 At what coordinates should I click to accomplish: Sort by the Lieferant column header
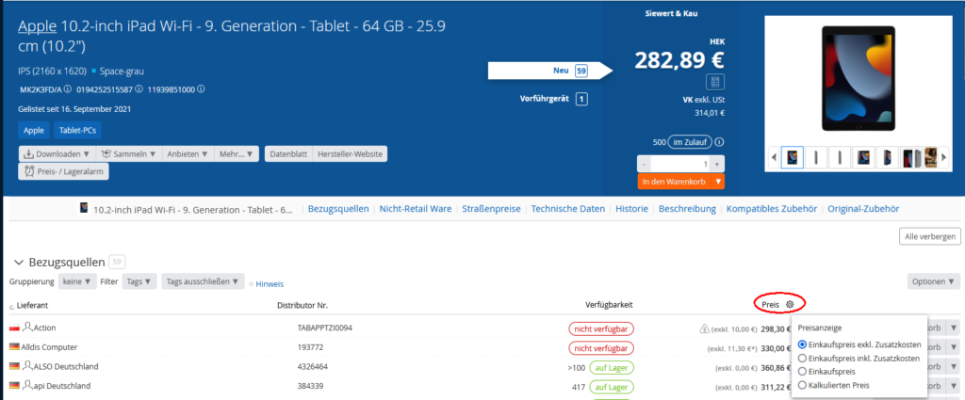point(32,305)
